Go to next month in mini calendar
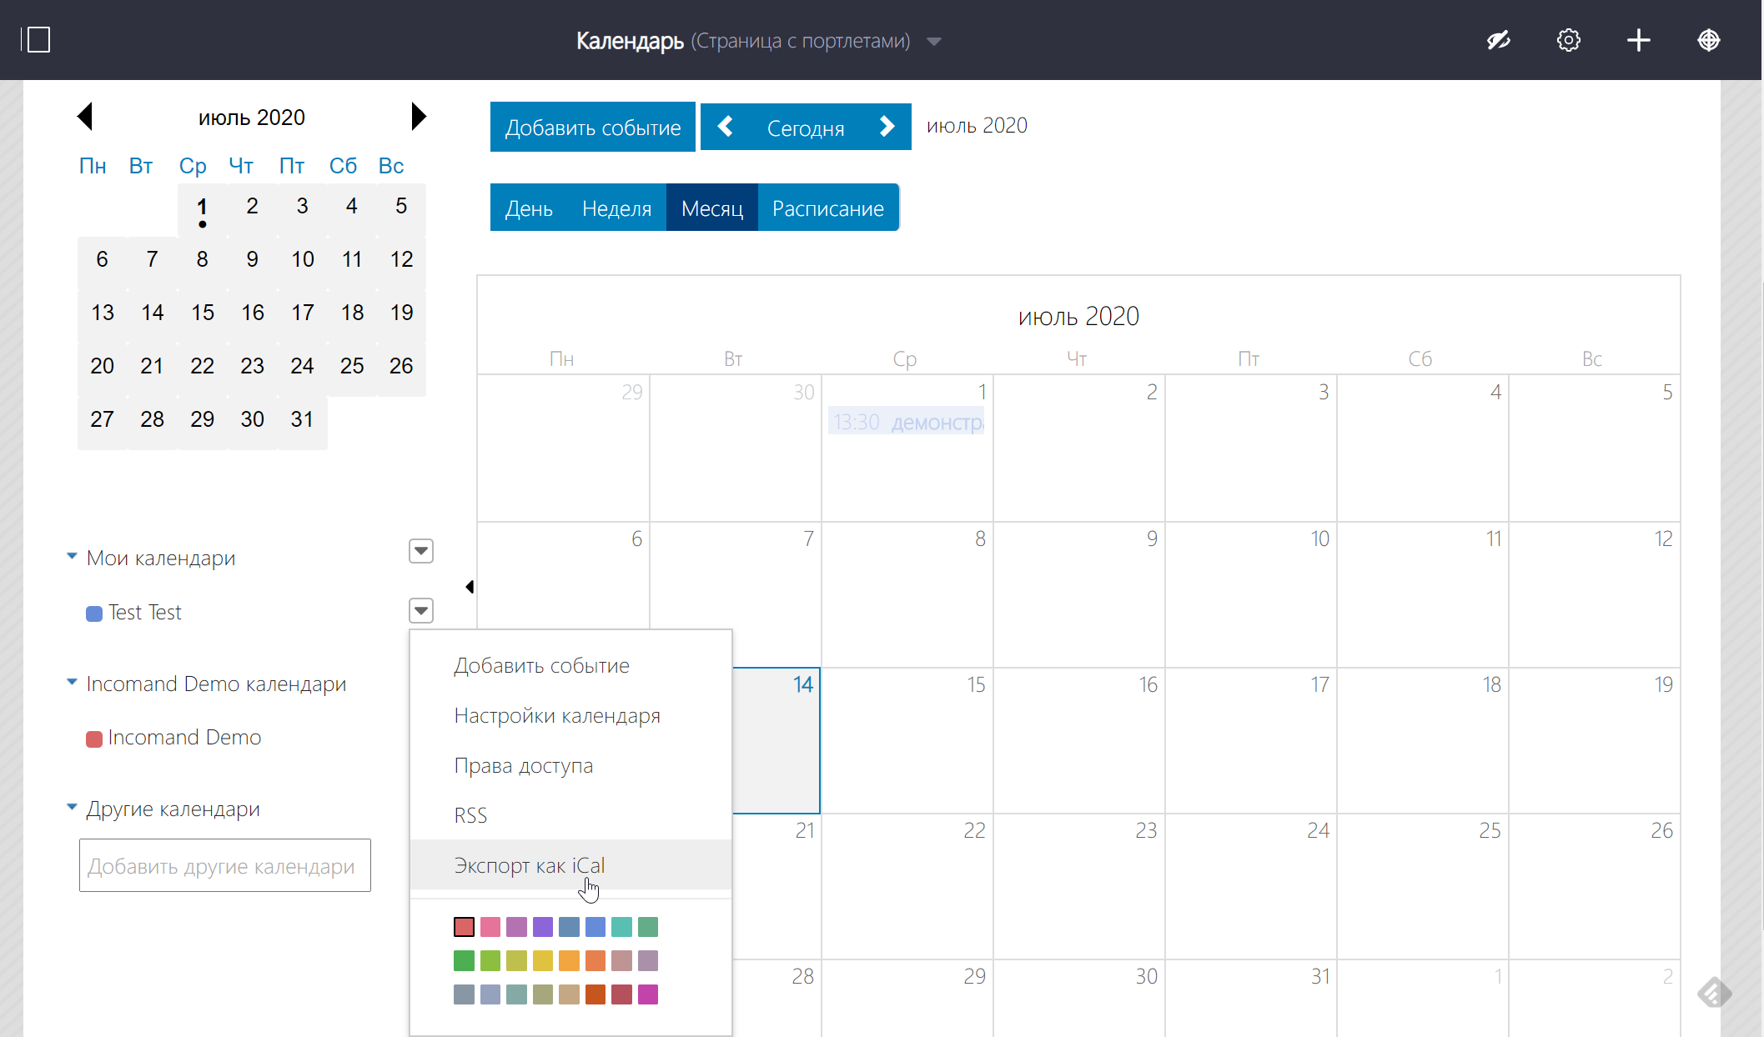This screenshot has width=1764, height=1037. (x=419, y=117)
